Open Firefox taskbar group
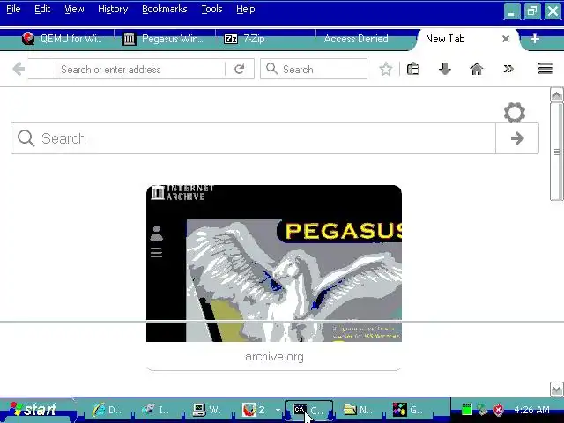564x423 pixels. (x=254, y=410)
